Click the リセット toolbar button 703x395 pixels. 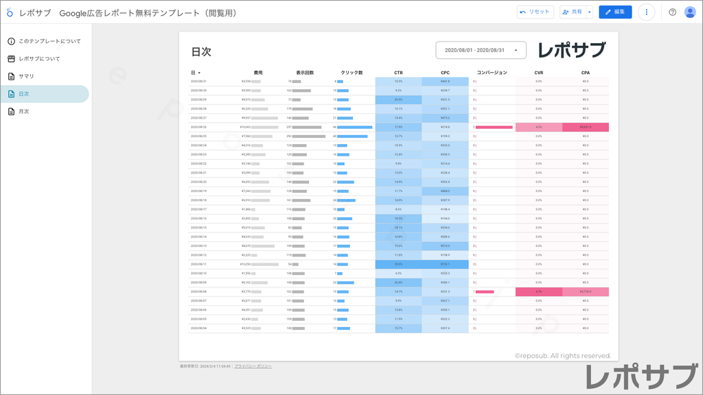click(535, 12)
